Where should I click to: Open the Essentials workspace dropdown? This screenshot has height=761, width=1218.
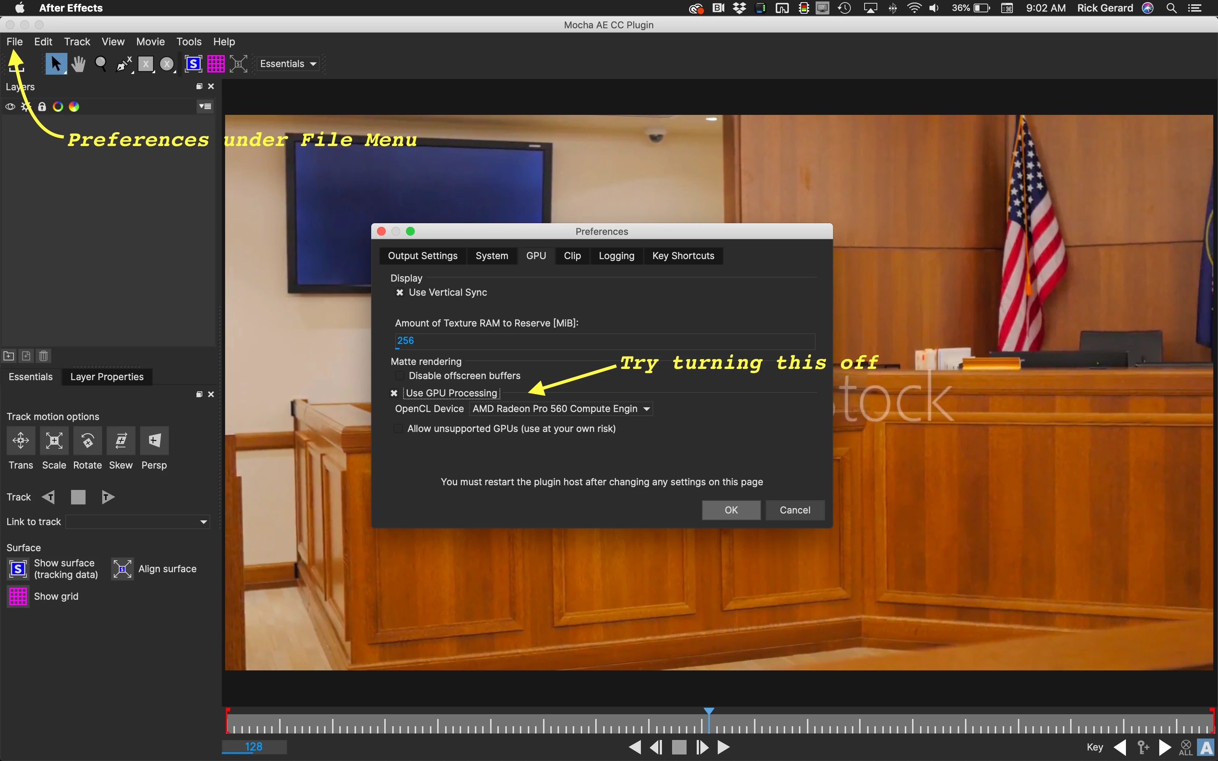[288, 64]
